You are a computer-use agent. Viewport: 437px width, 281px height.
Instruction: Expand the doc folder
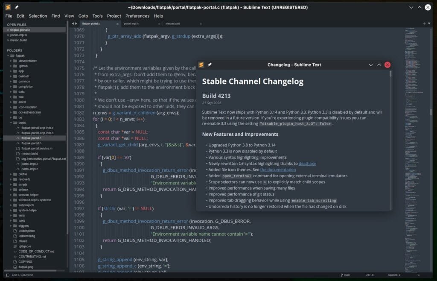point(11,97)
